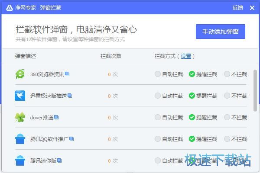The image size is (260, 173).
Task: Click the heading 拦截软件弹窗，电脑清净又省心
Action: (x=76, y=29)
